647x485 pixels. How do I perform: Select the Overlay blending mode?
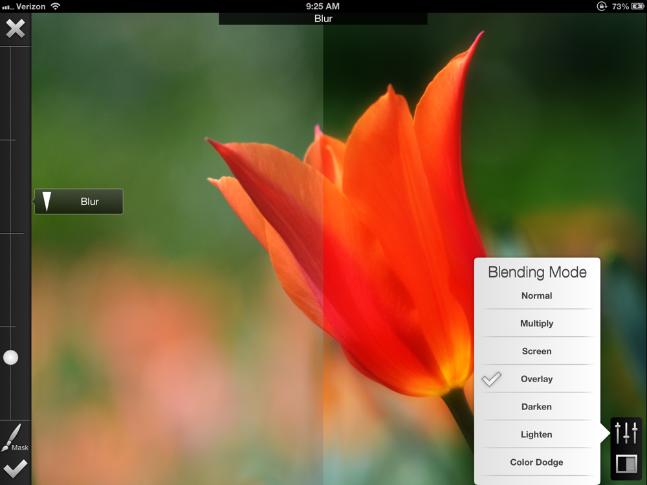pos(537,378)
